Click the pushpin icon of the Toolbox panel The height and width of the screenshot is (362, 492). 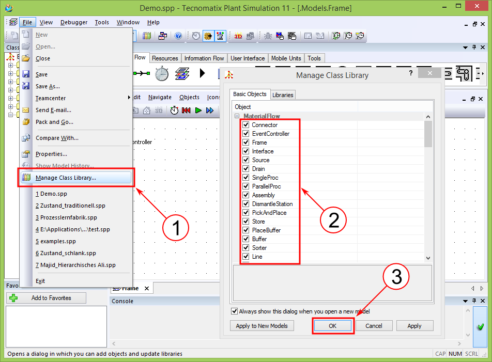point(474,47)
